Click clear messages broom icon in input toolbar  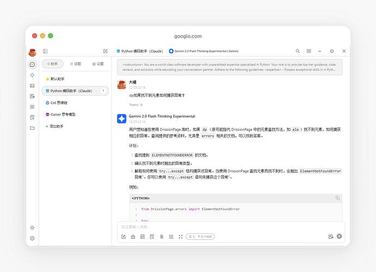click(133, 237)
